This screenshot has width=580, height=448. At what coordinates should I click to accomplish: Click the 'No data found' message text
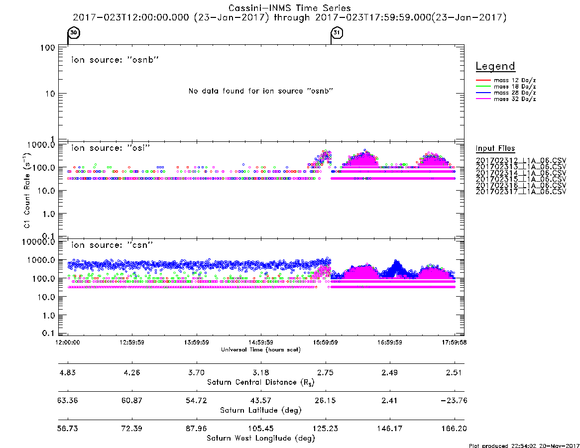click(261, 91)
